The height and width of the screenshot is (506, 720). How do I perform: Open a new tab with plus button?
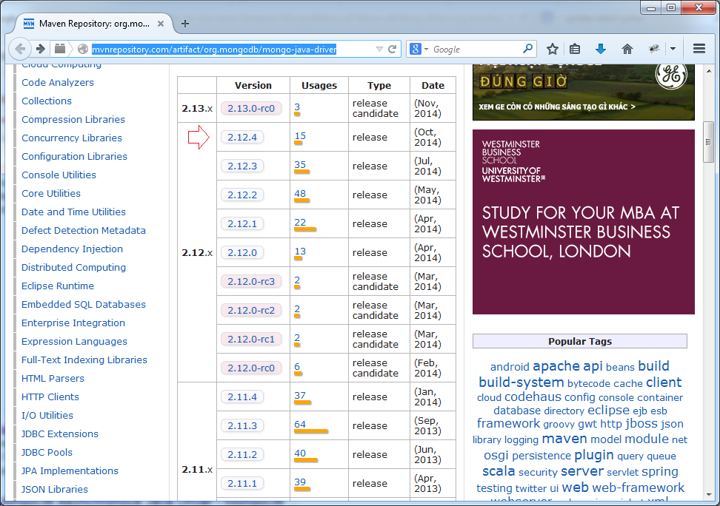click(x=185, y=24)
